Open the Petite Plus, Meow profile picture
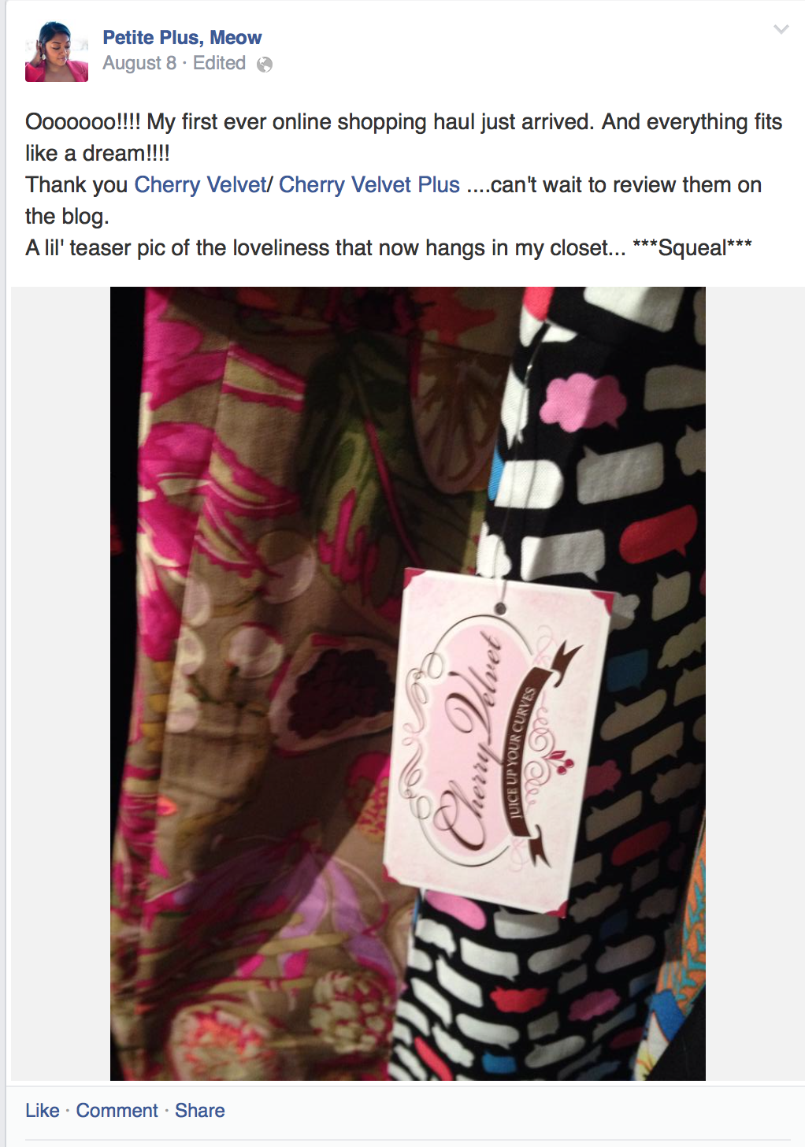This screenshot has width=805, height=1147. [x=57, y=51]
